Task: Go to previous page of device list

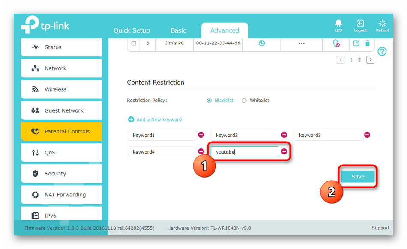Action: (341, 60)
